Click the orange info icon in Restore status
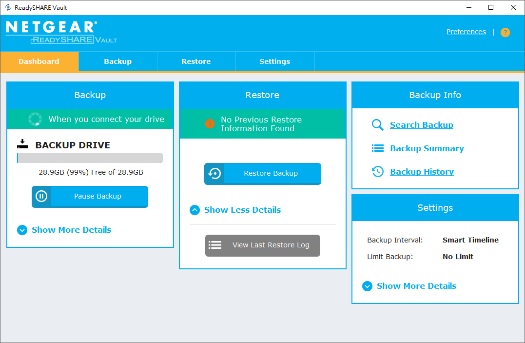525x343 pixels. point(210,124)
